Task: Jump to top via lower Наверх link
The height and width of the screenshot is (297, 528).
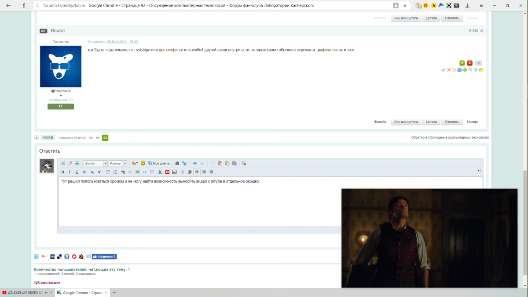Action: click(x=473, y=122)
